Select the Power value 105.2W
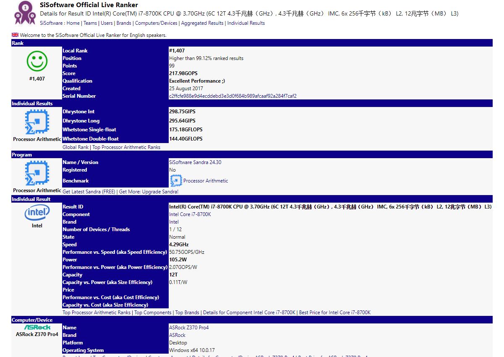Image resolution: width=504 pixels, height=357 pixels. click(178, 260)
